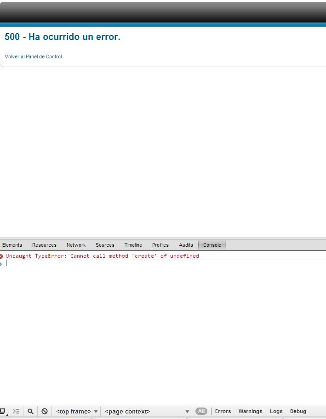
Task: Click the red error icon beside Uncaught TypeError
Action: coord(1,256)
